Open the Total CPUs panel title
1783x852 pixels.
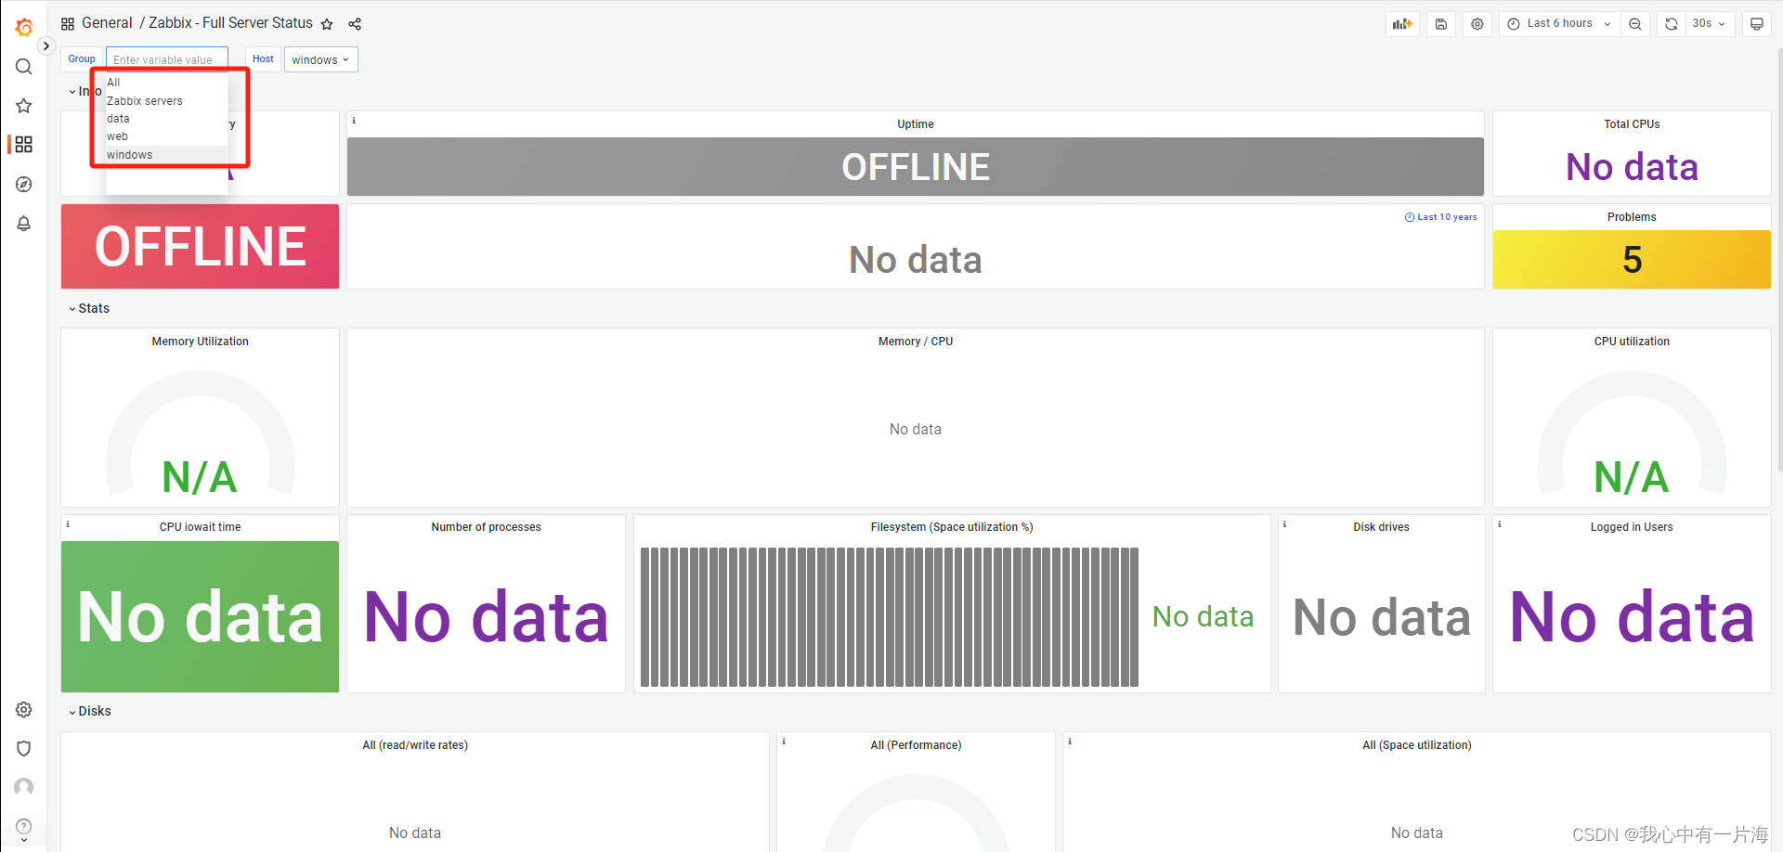pos(1632,124)
